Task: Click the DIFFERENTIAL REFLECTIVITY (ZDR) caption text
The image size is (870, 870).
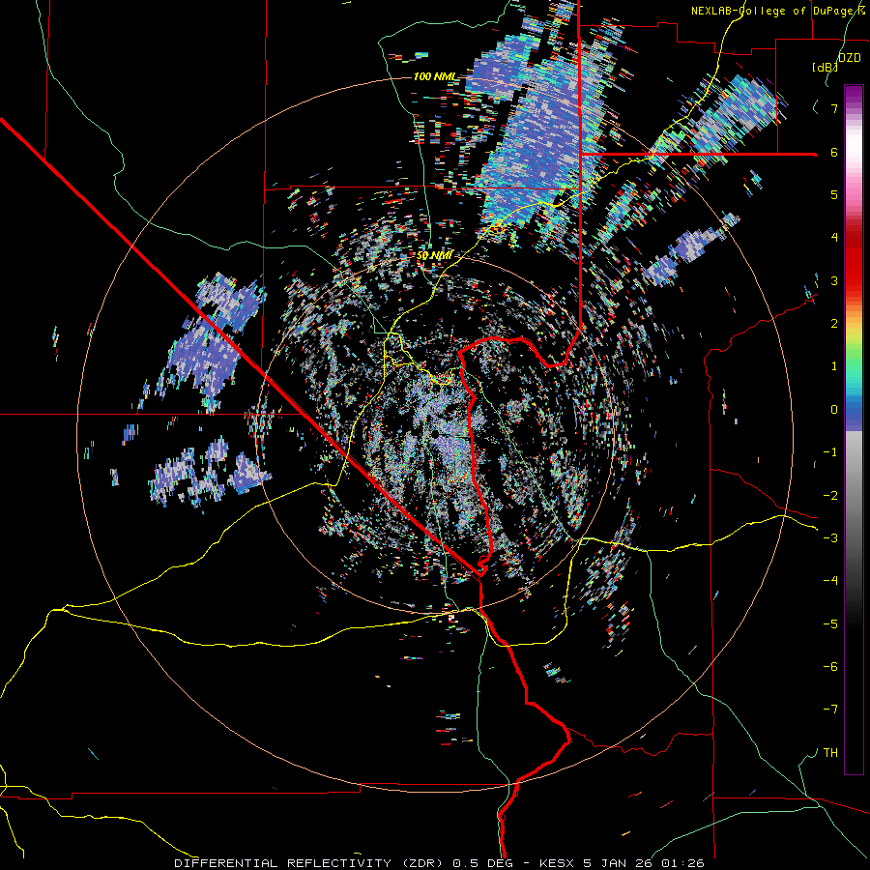Action: coord(310,863)
